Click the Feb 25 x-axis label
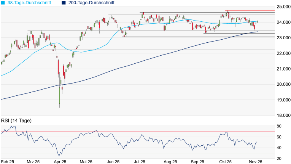Viewport: 291px width, 164px height. pos(8,162)
